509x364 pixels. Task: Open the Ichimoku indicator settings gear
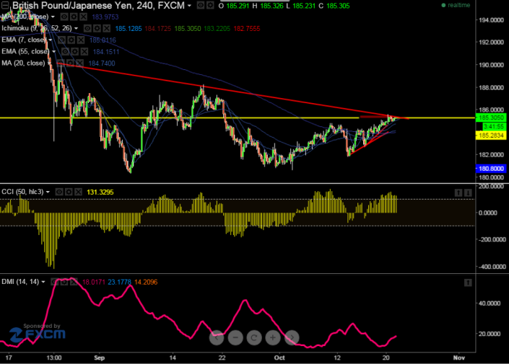(x=97, y=29)
